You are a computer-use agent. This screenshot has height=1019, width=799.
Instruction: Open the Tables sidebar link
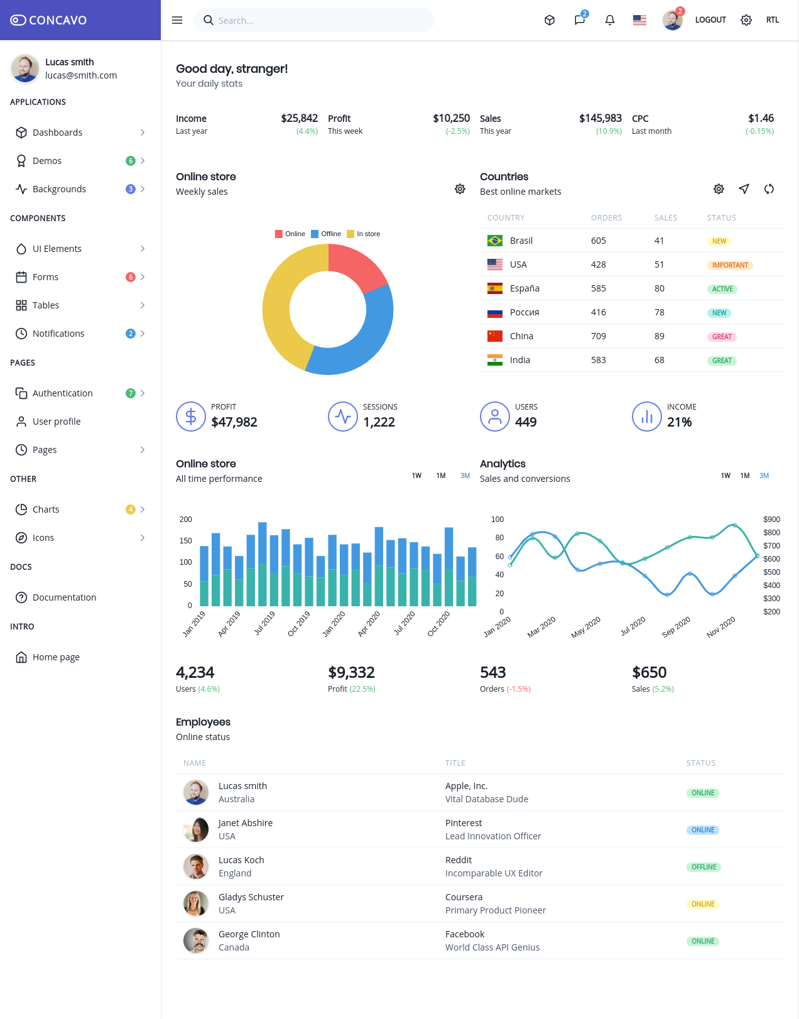[80, 305]
